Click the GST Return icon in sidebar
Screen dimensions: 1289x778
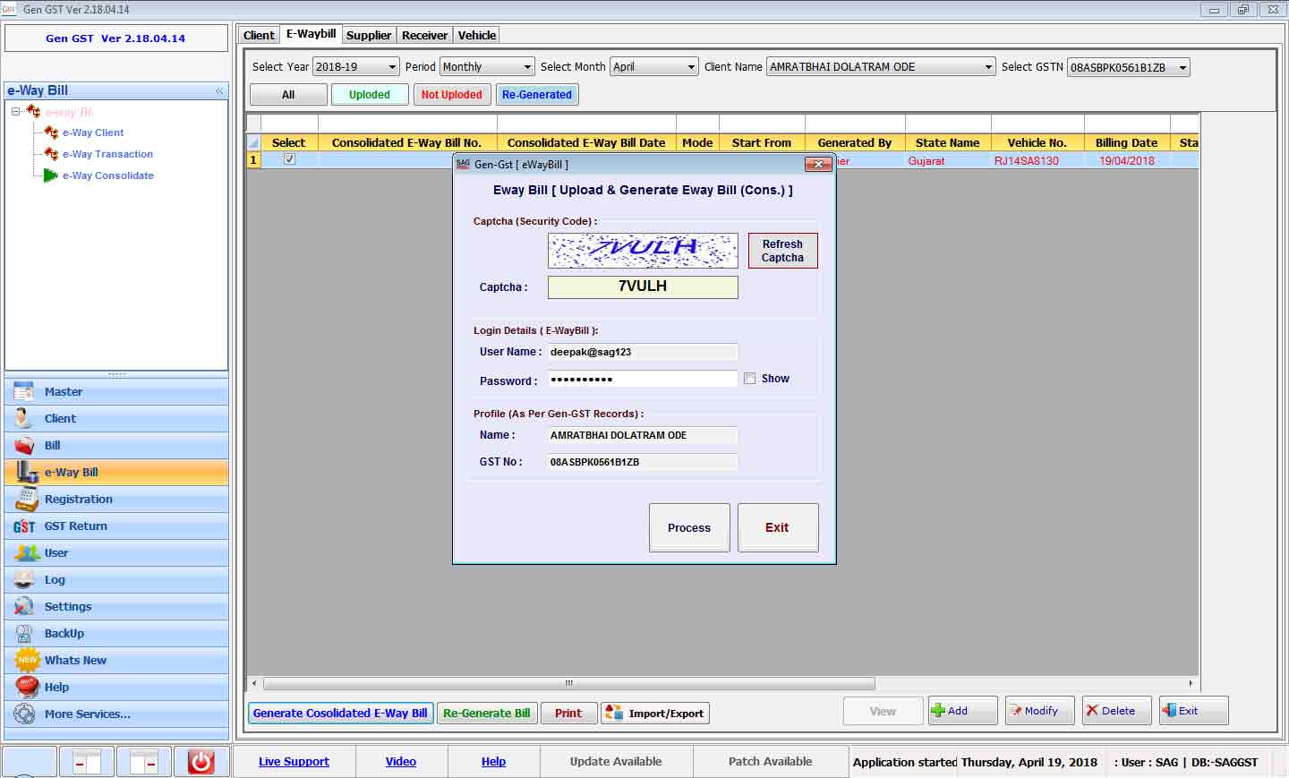coord(24,526)
